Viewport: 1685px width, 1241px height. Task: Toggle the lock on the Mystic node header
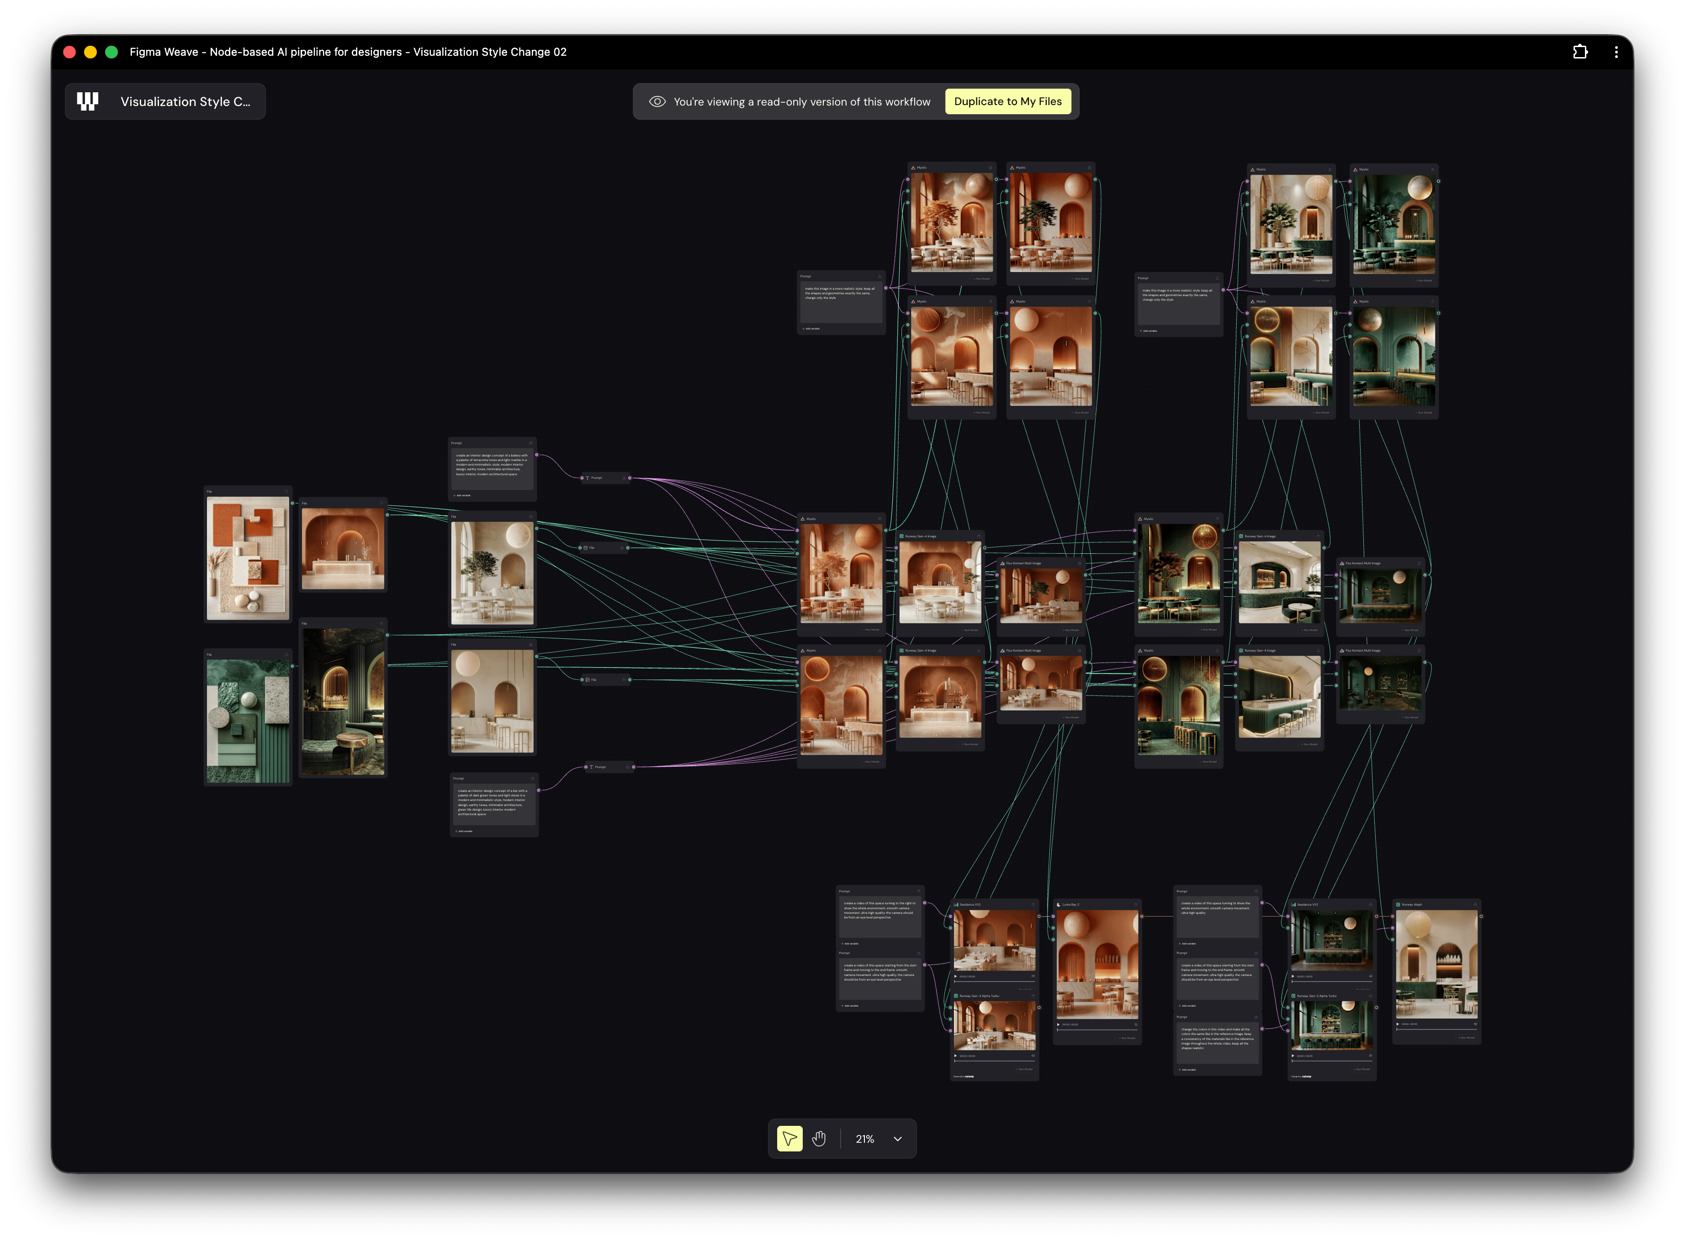coord(880,519)
